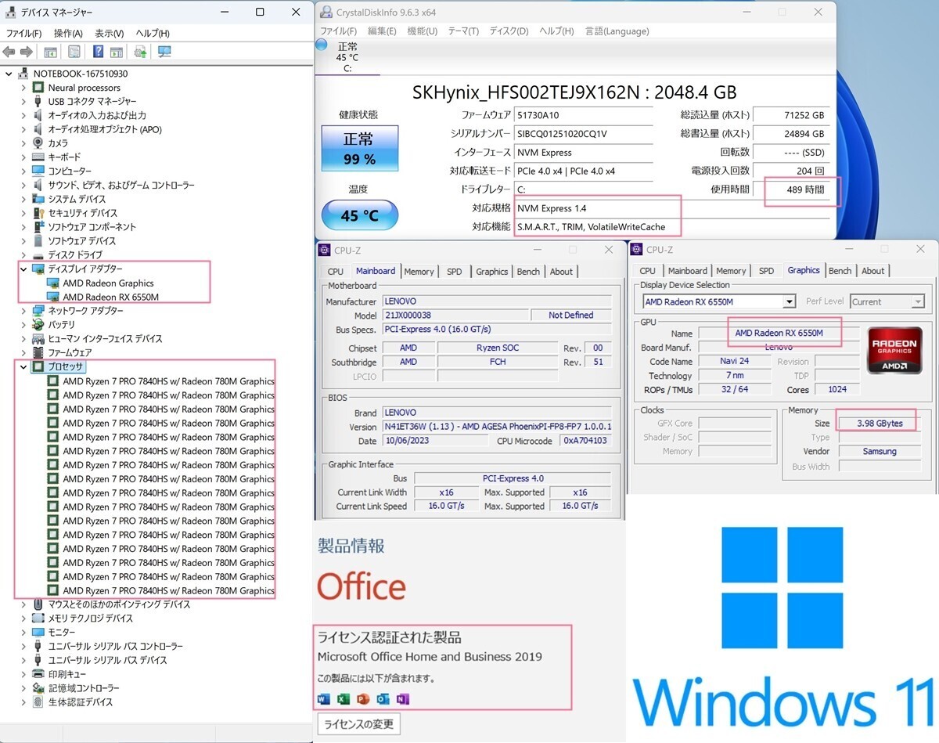The image size is (939, 743).
Task: Click the Word icon under Office product info
Action: coord(324,698)
